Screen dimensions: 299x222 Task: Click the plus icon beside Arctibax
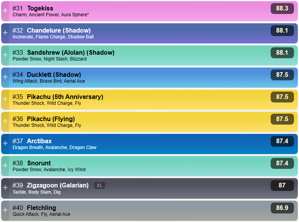click(5, 144)
